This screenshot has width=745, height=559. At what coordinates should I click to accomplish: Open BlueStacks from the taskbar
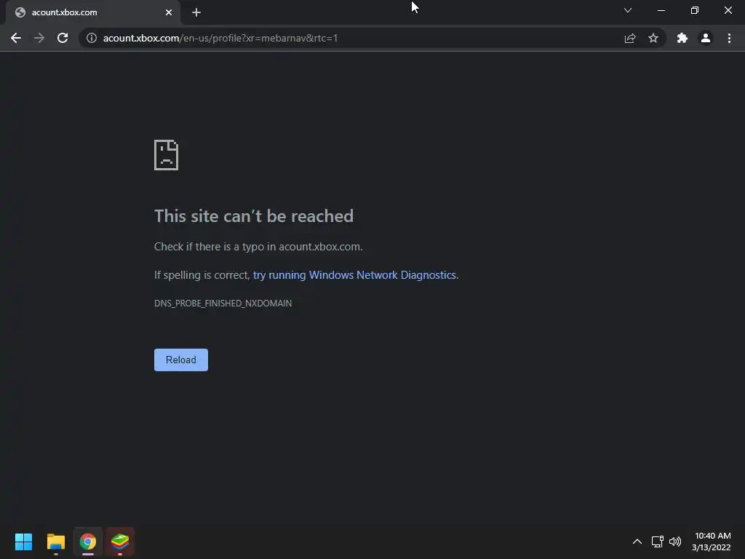pyautogui.click(x=120, y=542)
